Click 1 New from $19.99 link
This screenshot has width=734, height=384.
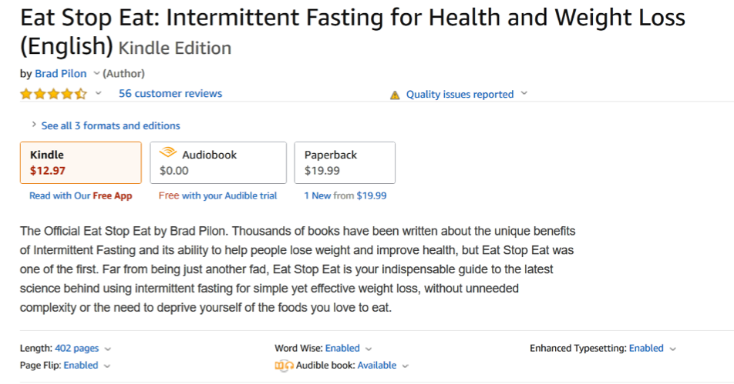(345, 195)
